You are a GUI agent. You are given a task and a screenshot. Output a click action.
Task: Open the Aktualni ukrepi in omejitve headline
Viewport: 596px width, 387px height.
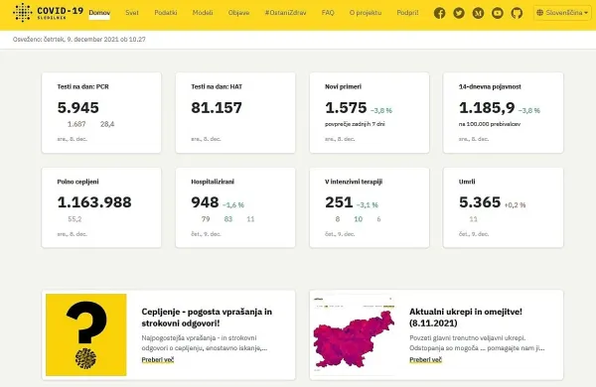(466, 318)
